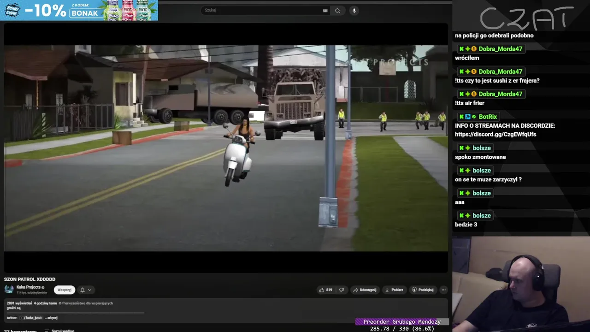Click the 114 tys. subskrybentów text
Viewport: 590px width, 332px height.
(x=32, y=293)
